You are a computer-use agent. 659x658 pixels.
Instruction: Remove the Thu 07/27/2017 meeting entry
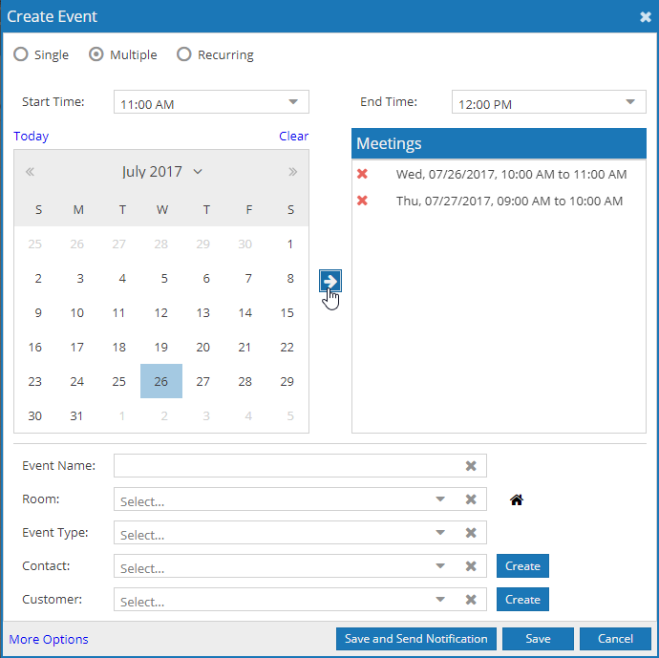(362, 201)
